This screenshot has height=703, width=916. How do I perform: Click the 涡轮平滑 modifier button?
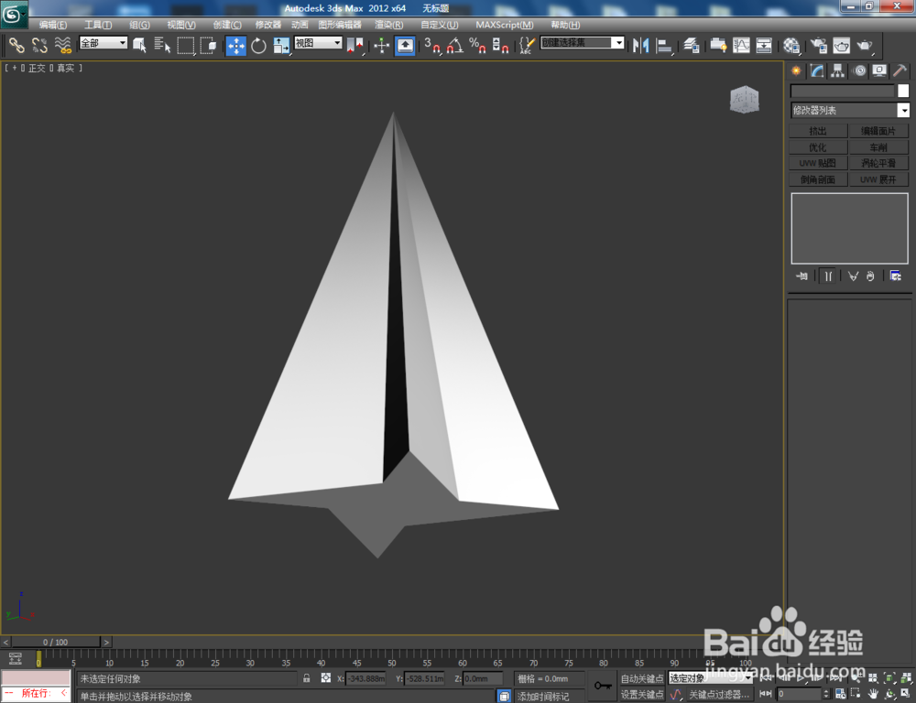point(878,163)
